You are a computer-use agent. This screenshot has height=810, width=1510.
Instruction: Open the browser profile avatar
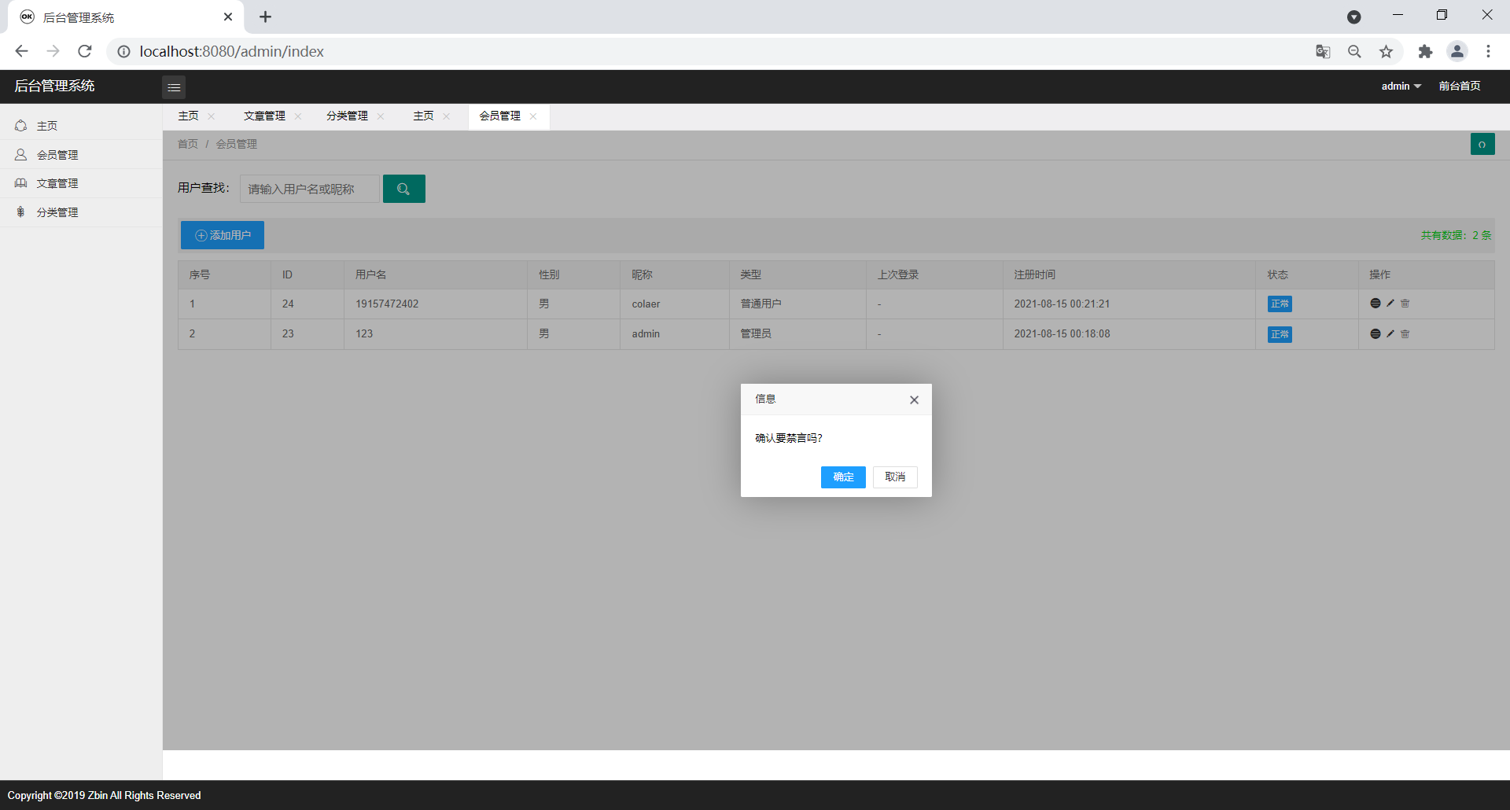[1457, 51]
